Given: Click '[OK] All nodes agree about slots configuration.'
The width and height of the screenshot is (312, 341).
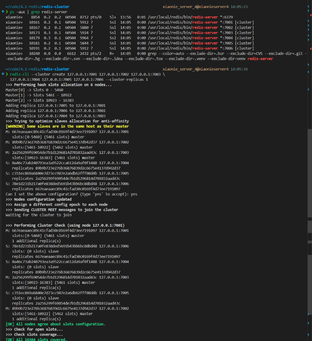Looking at the screenshot, I should (55, 324).
